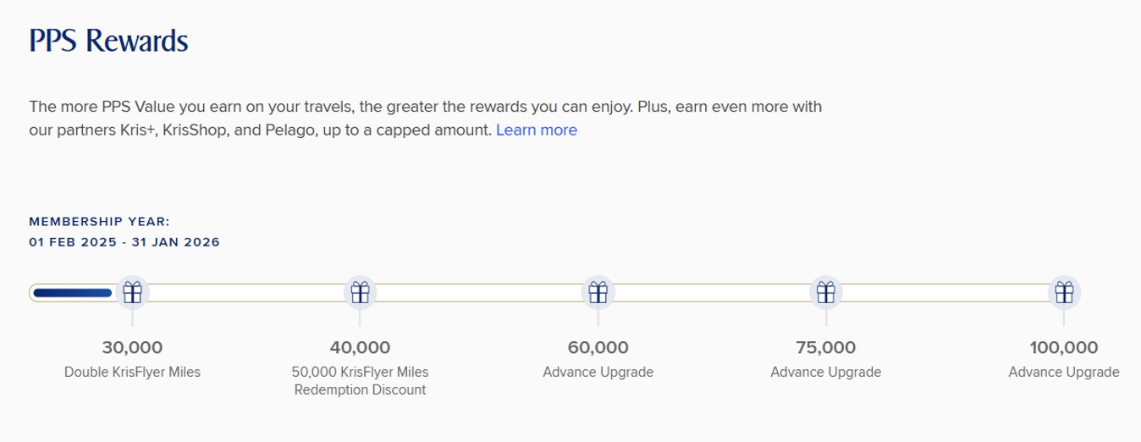Image resolution: width=1141 pixels, height=442 pixels.
Task: Select the 75,000 PPS Value number
Action: [826, 347]
